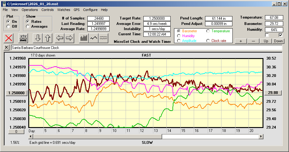Turn Plot off with the Off radio
The height and width of the screenshot is (152, 289).
coord(8,26)
